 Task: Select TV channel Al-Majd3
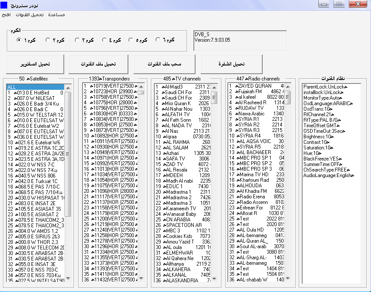[182, 87]
